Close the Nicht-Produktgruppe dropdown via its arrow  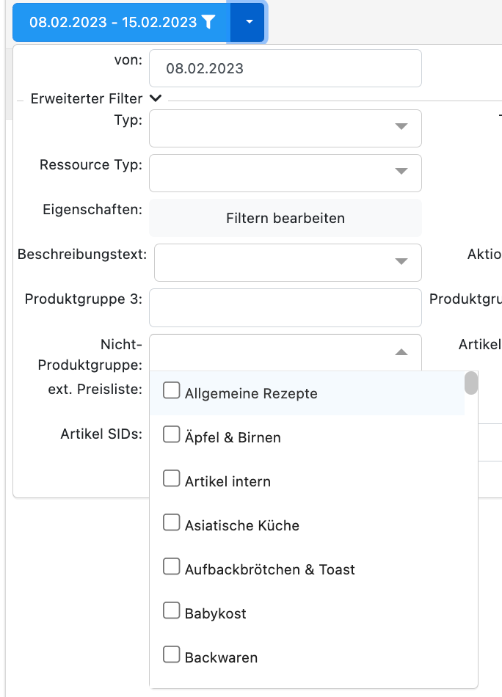tap(401, 352)
